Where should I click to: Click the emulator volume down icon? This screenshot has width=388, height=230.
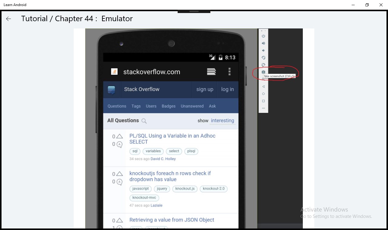(x=263, y=51)
